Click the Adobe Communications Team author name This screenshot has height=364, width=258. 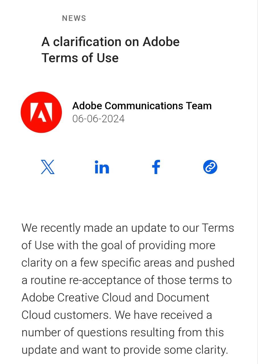(142, 106)
